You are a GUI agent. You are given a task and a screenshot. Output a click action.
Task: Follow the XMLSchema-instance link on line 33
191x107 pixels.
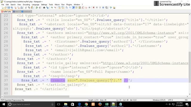(146, 63)
